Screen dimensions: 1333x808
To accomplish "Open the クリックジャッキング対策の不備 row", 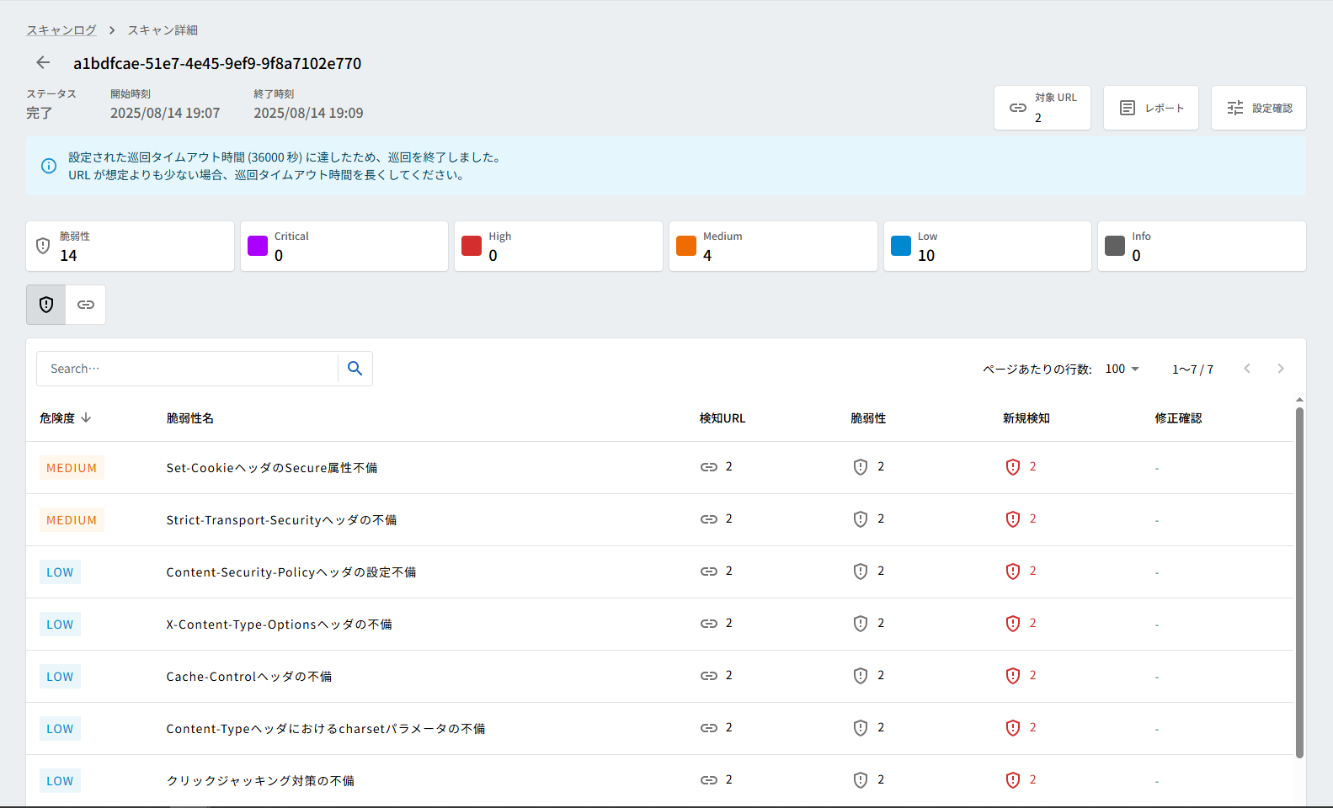I will pos(659,781).
